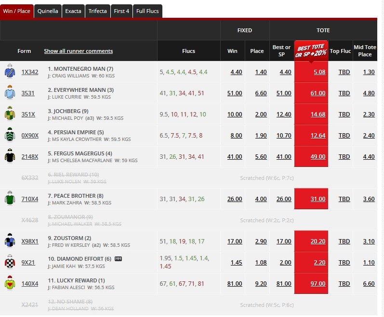Select fixed win 17.00 for Zoustorm
Screen dimensions: 384x317
point(235,241)
